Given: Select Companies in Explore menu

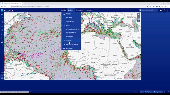Looking at the screenshot, I should [71, 48].
